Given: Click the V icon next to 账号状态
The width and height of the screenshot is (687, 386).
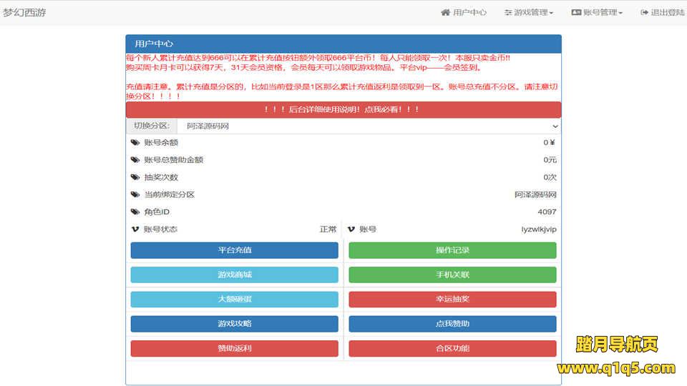Looking at the screenshot, I should (x=135, y=229).
